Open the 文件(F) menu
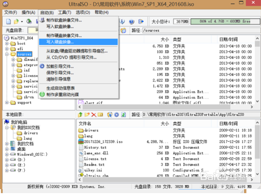This screenshot has height=194, width=261. (11, 12)
